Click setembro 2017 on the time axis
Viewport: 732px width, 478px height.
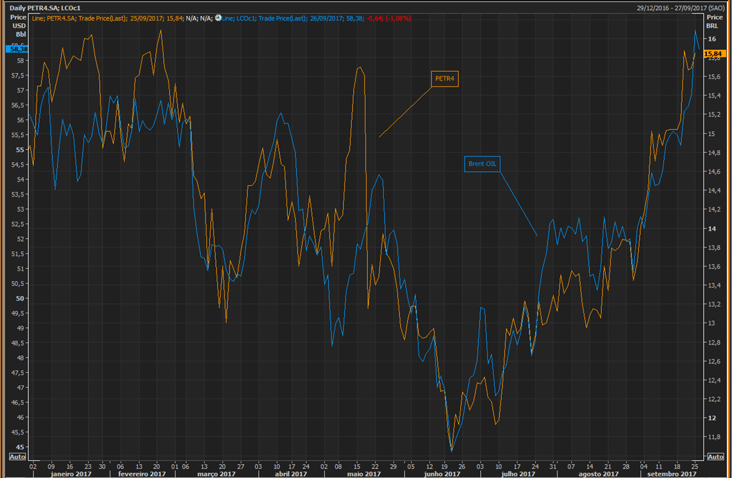click(x=670, y=474)
